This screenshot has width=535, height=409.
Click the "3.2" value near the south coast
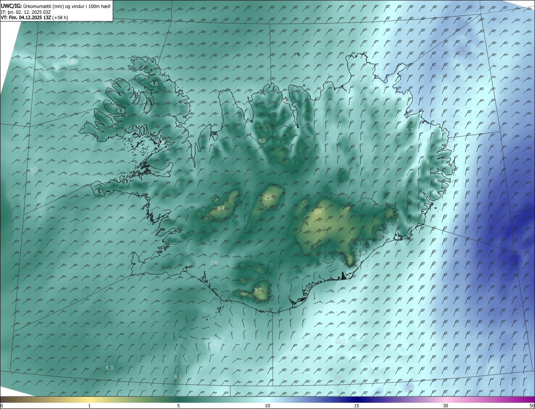point(258,290)
